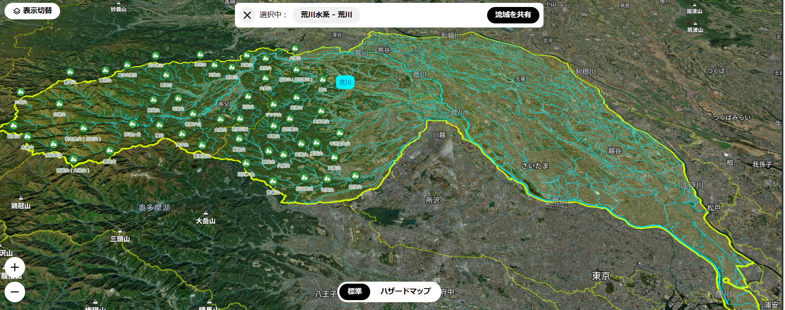The image size is (785, 310).
Task: Click the 東京 city label
Action: click(601, 276)
